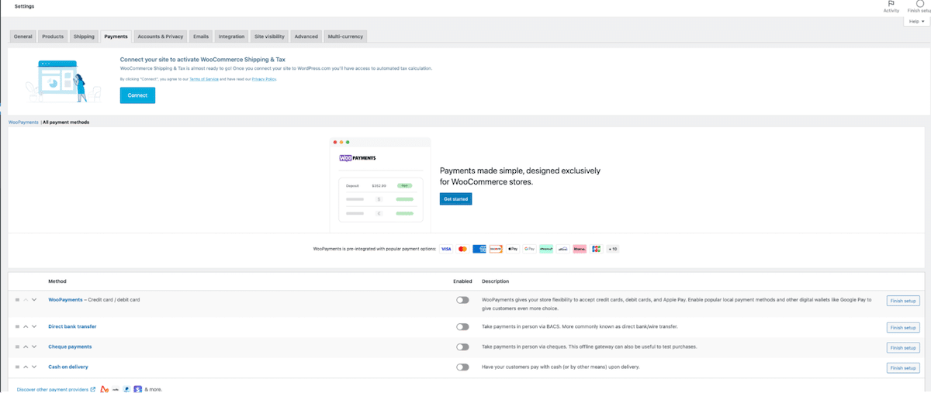Click the Mastercard icon
This screenshot has height=393, width=931.
(462, 249)
